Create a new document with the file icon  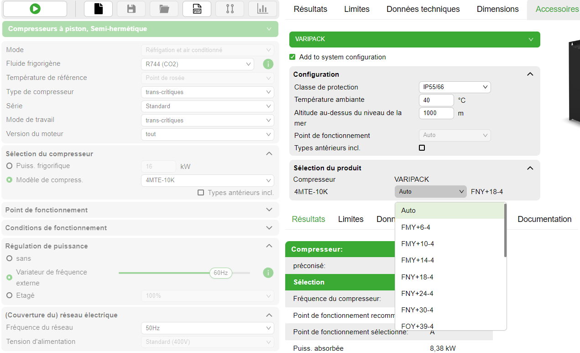[x=98, y=9]
